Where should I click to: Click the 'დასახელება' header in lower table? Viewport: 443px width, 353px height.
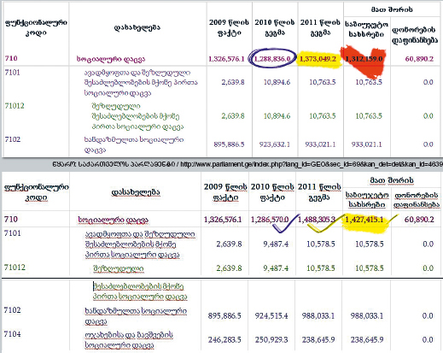(136, 192)
